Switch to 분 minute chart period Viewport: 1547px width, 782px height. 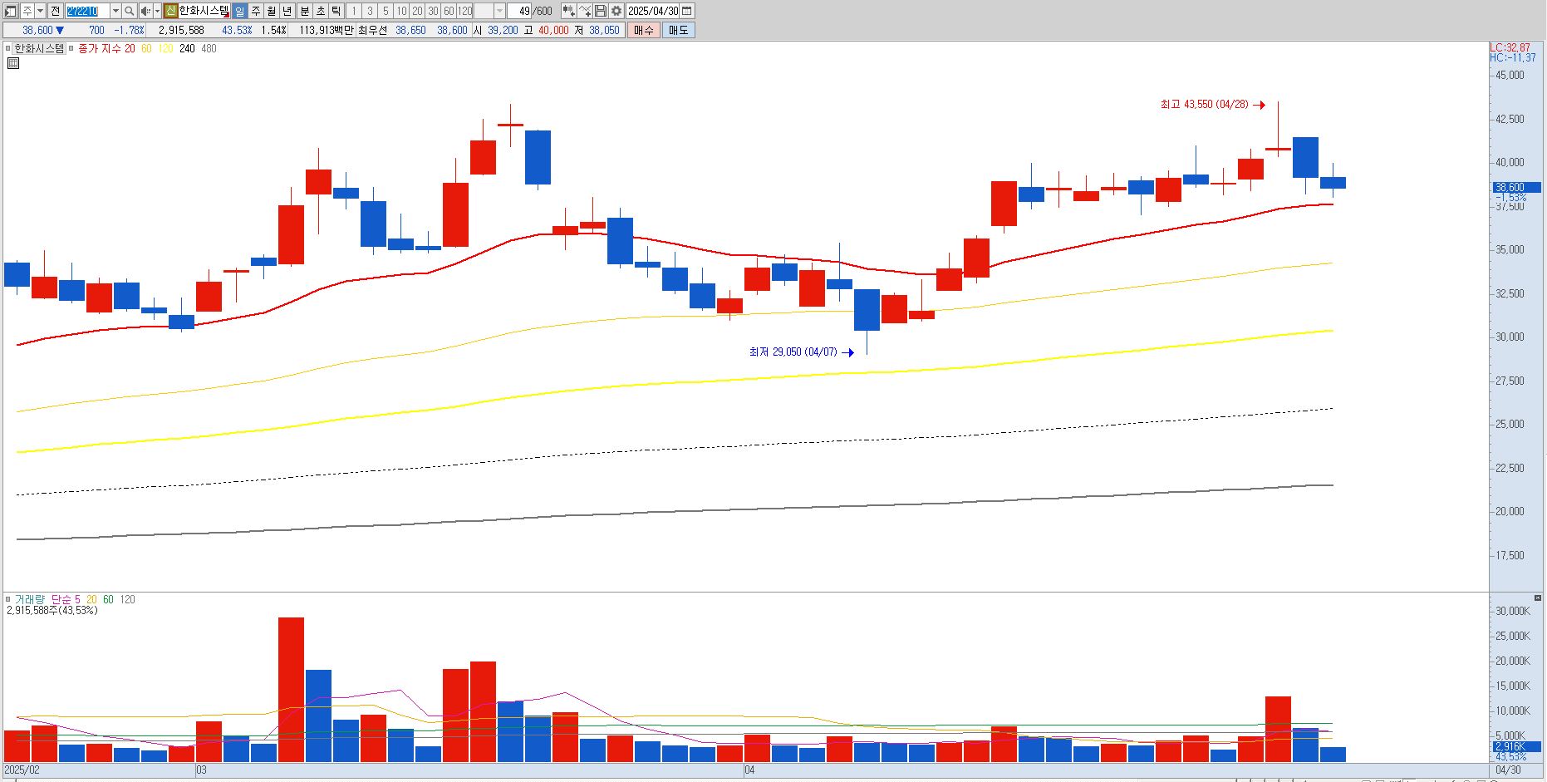tap(304, 11)
